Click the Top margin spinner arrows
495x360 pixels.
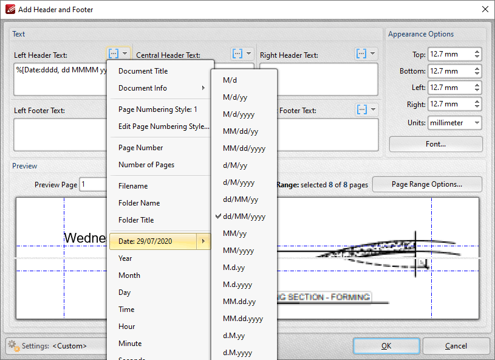tap(477, 54)
